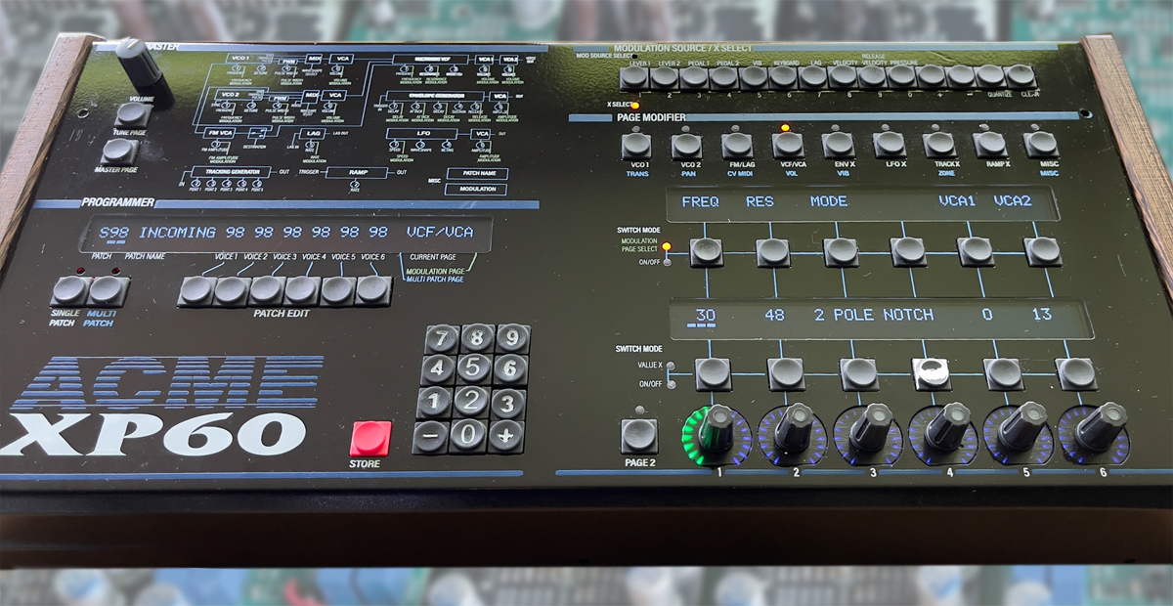
Task: Tap keypad digit 7
Action: [442, 339]
